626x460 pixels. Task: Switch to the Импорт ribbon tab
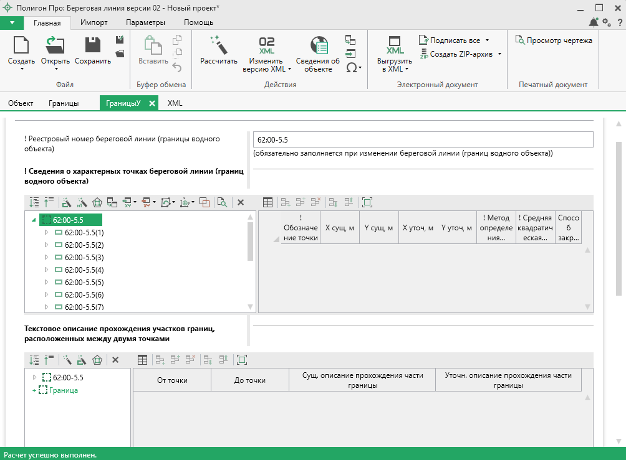tap(94, 23)
